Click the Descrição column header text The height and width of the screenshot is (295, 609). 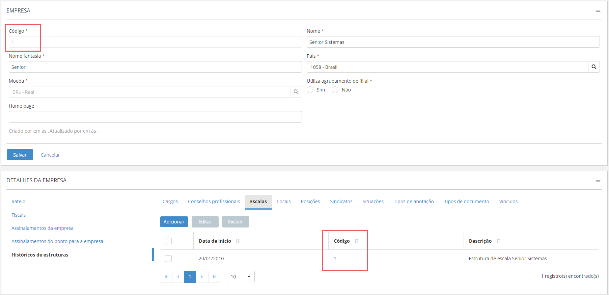pyautogui.click(x=480, y=241)
